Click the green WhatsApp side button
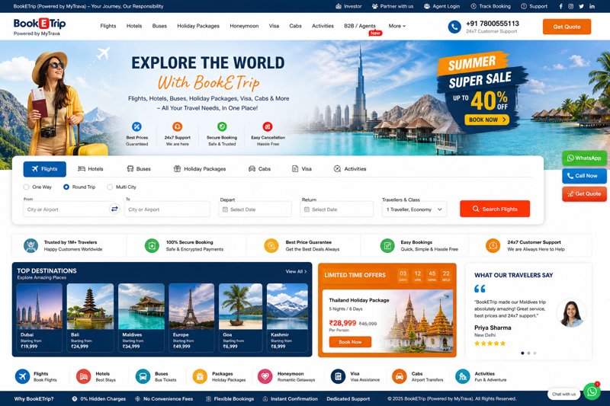The image size is (610, 406). coord(584,158)
